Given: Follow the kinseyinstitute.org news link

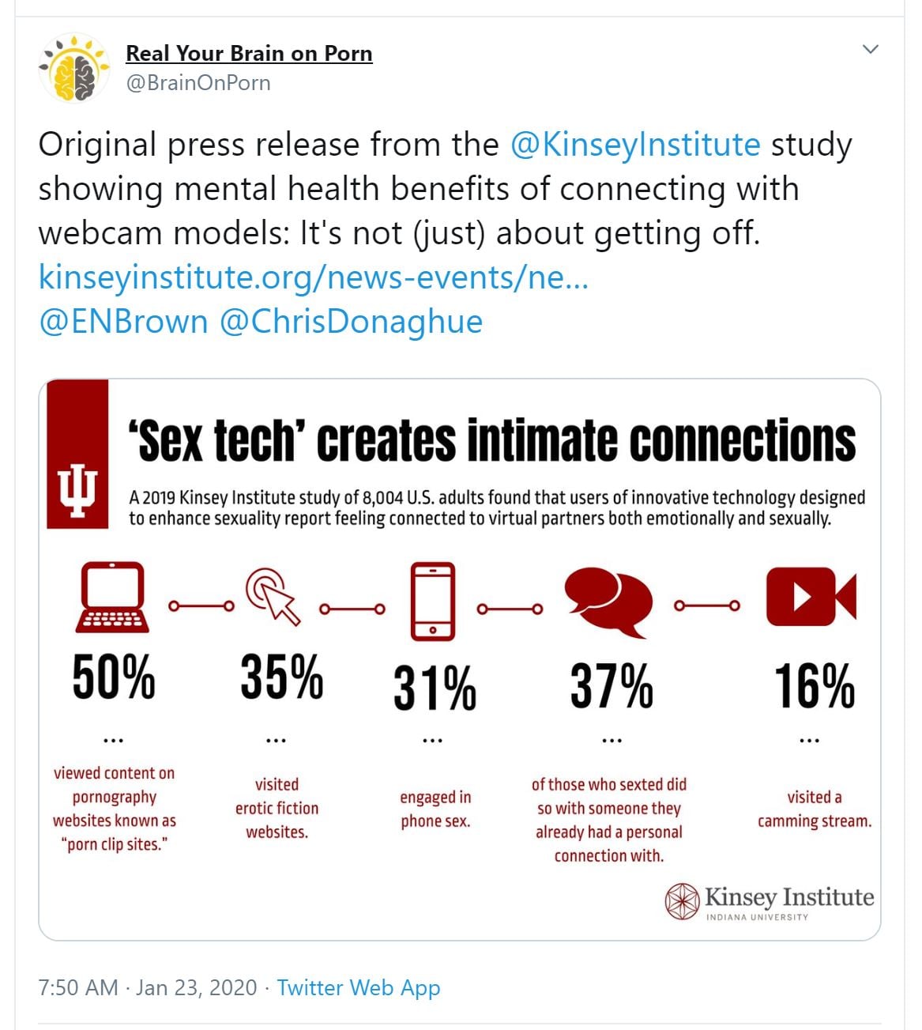Looking at the screenshot, I should [x=314, y=277].
